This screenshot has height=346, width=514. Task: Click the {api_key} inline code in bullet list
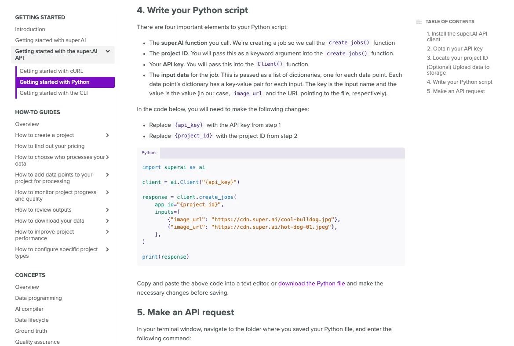189,125
